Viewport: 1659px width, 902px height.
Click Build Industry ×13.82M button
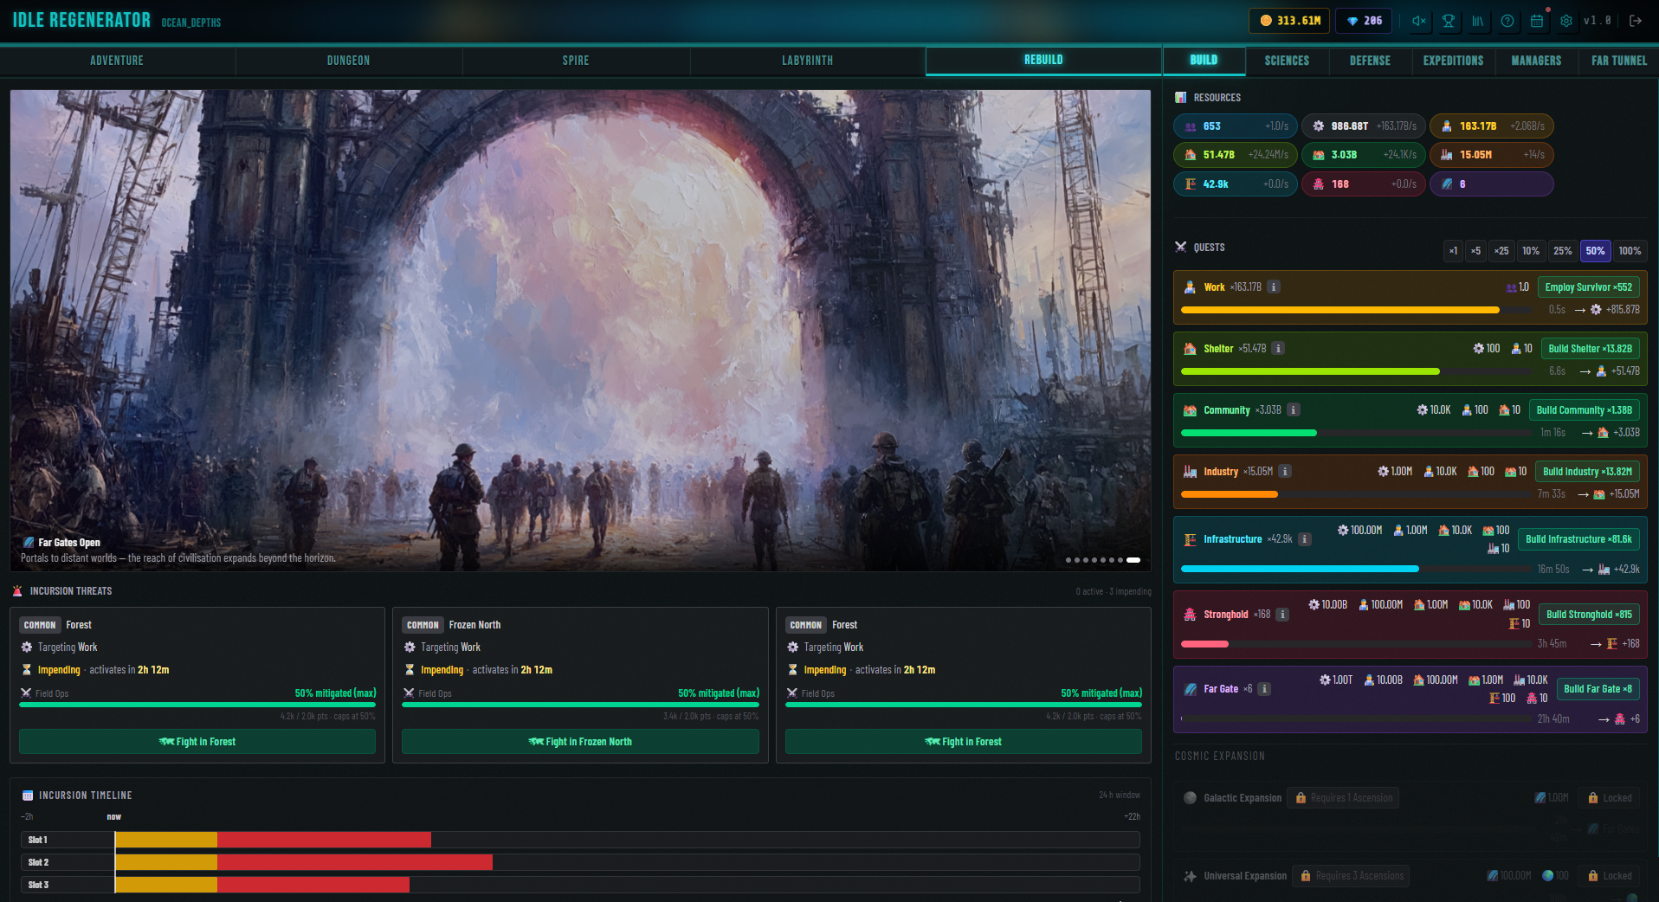click(x=1587, y=472)
